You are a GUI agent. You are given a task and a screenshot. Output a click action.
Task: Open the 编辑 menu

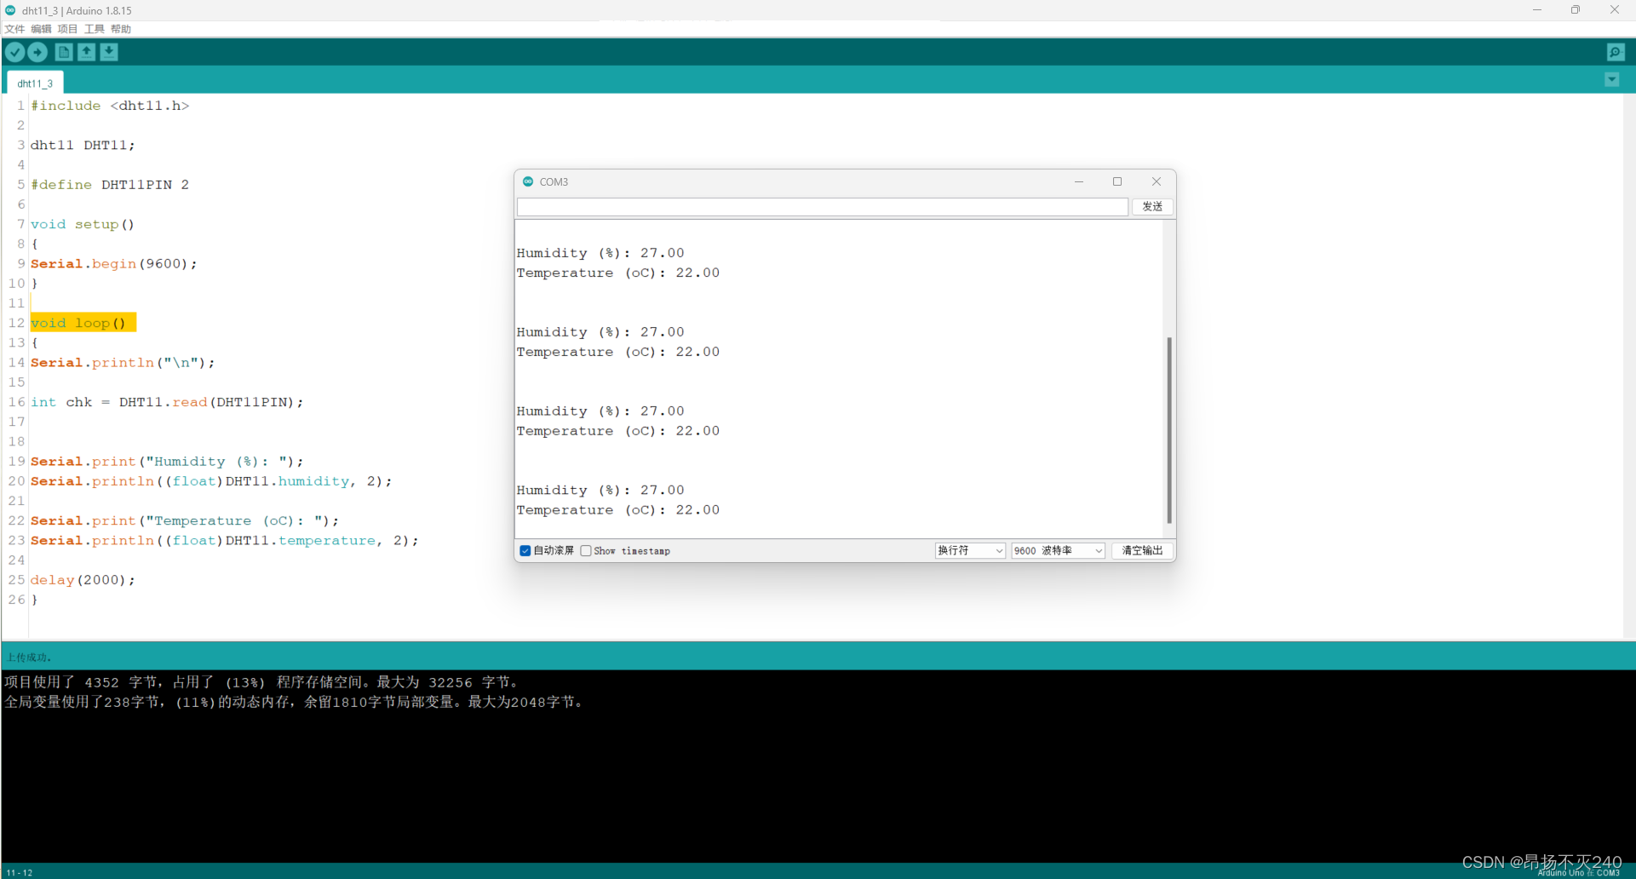(41, 28)
